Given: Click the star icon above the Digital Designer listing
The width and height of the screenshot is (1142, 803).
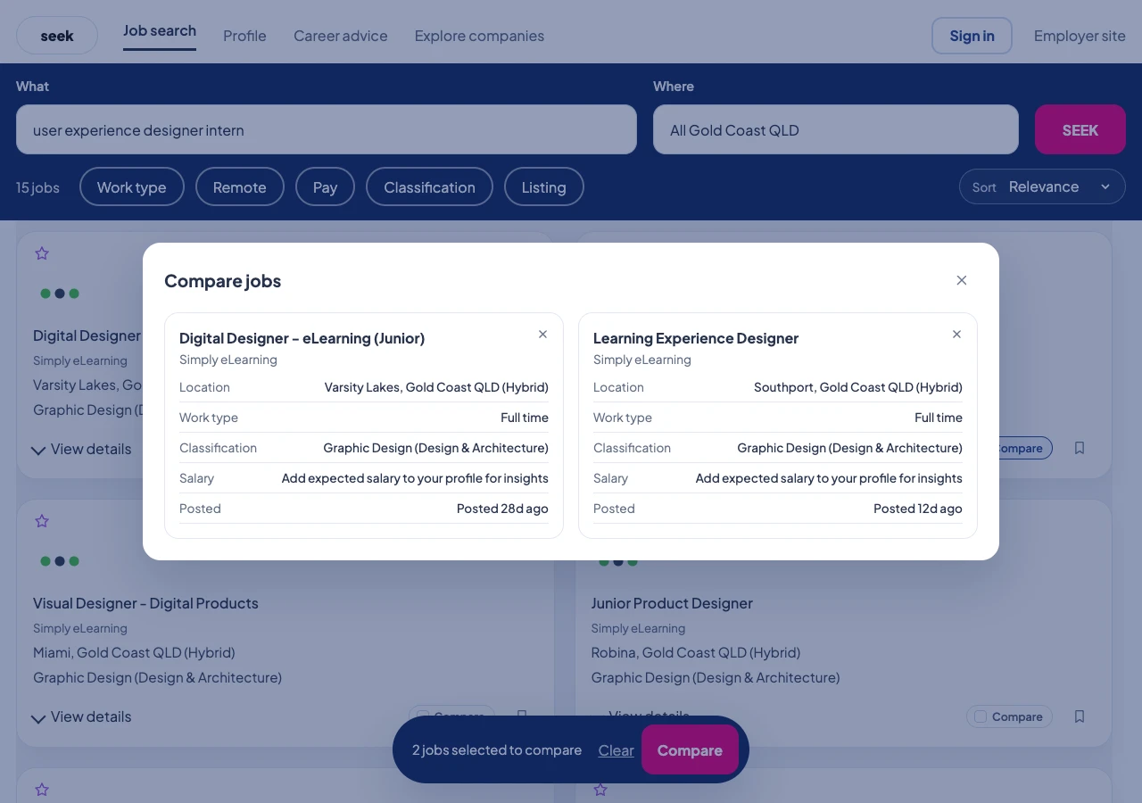Looking at the screenshot, I should 42,253.
